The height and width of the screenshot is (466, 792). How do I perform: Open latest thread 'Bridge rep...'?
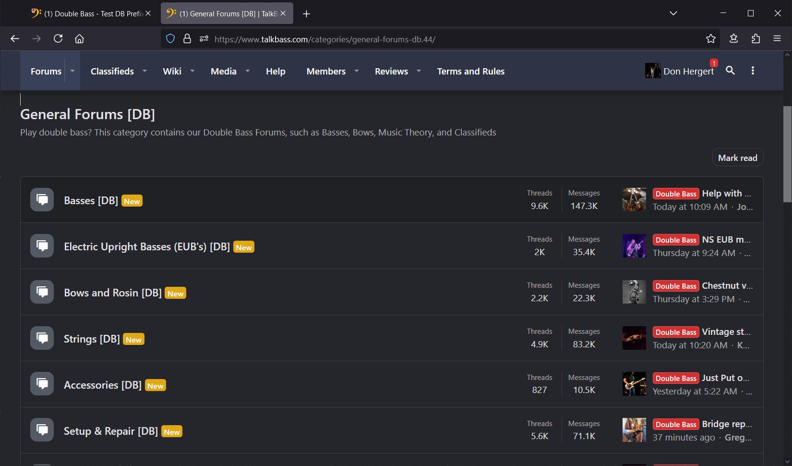tap(727, 424)
